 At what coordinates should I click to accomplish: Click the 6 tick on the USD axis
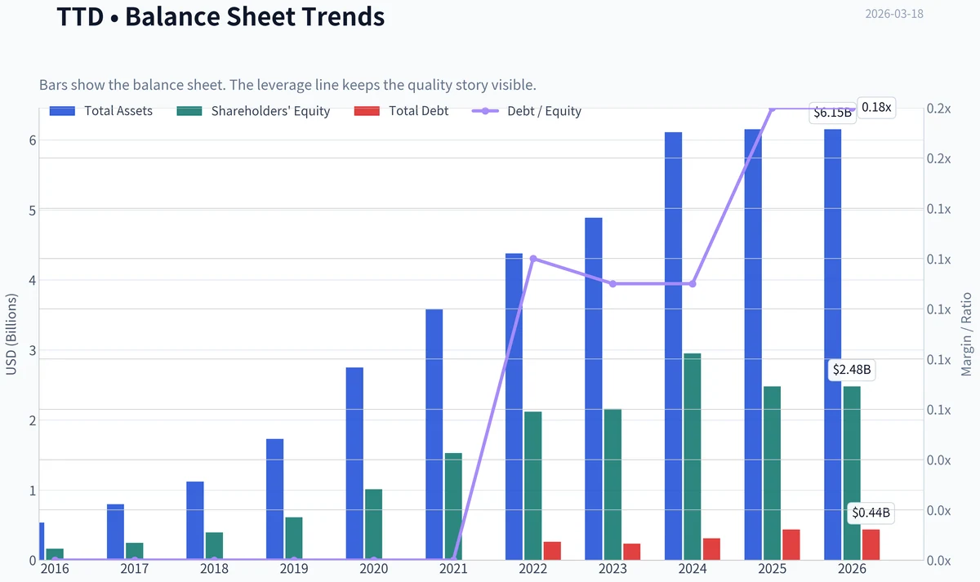coord(33,140)
